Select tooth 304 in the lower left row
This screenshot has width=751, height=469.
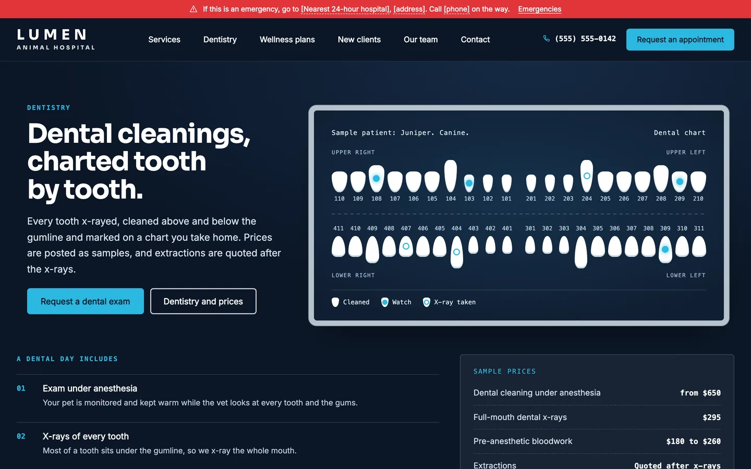coord(581,252)
